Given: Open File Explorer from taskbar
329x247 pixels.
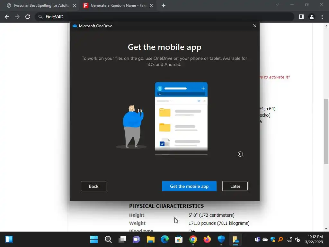Looking at the screenshot, I should 150,239.
